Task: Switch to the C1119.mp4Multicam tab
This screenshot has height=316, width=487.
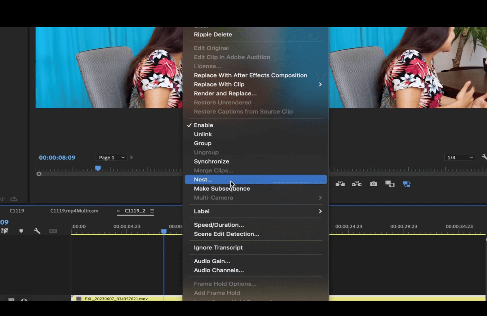Action: [x=74, y=211]
